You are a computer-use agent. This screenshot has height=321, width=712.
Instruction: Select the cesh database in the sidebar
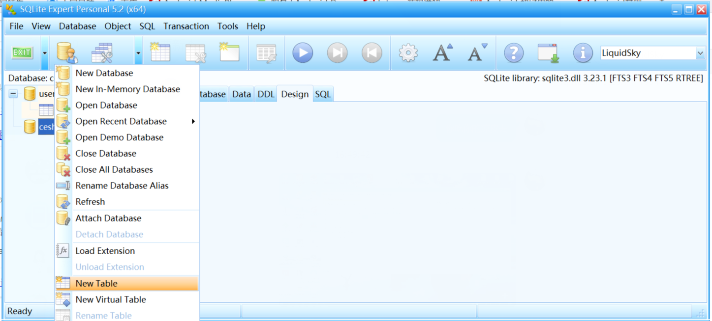(46, 127)
